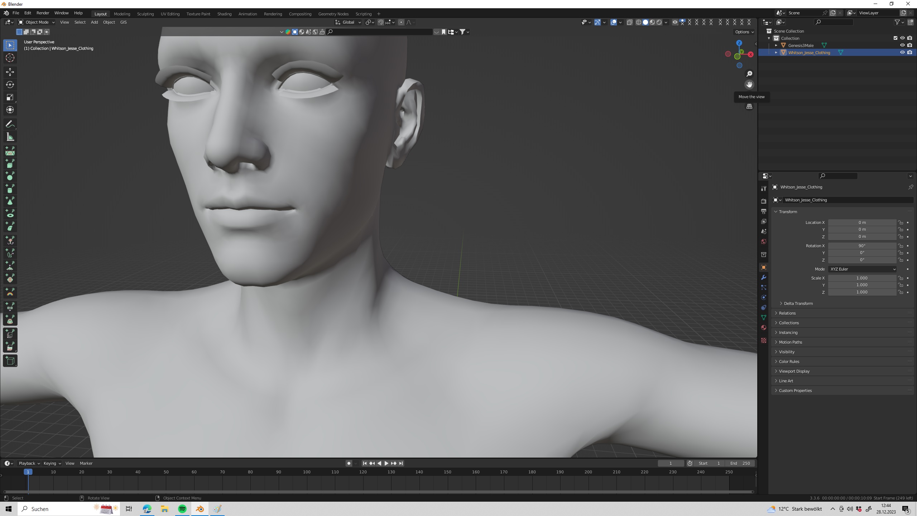The width and height of the screenshot is (917, 516).
Task: Toggle Collection exclude checkbox in outliner
Action: click(895, 38)
